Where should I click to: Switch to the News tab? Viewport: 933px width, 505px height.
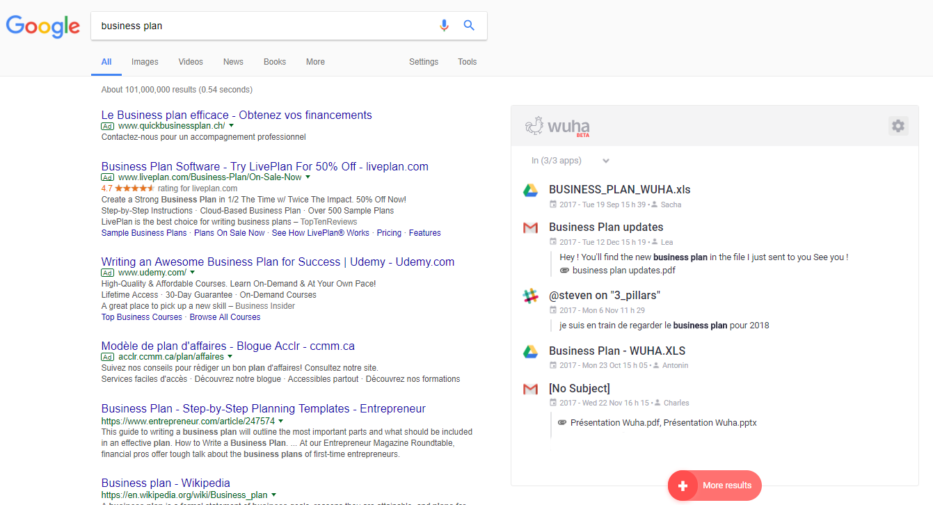tap(233, 62)
